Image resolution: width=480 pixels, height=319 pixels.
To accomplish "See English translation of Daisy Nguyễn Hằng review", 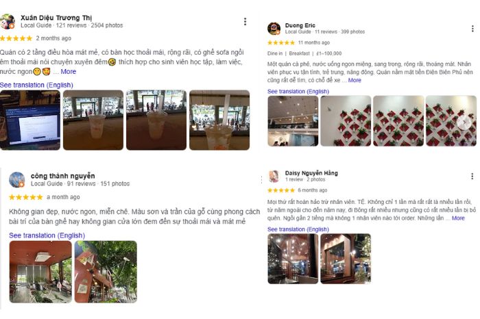I will pyautogui.click(x=298, y=229).
